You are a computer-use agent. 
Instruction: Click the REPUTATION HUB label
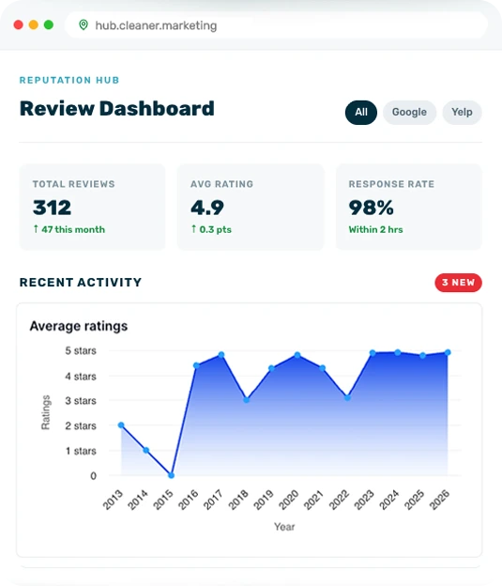coord(69,80)
